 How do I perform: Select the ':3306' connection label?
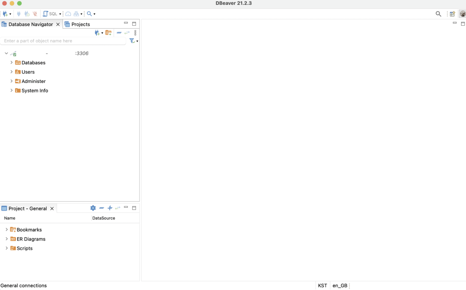coord(82,53)
